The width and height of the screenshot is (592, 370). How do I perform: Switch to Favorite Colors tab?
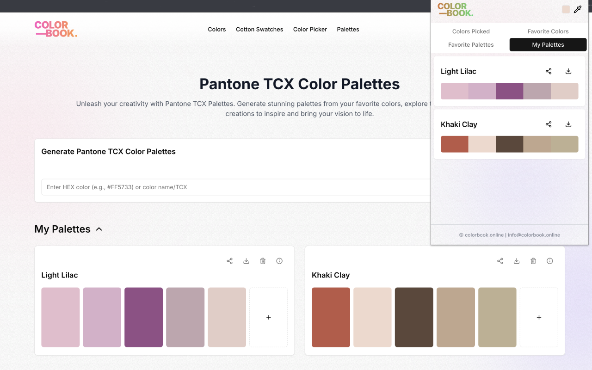(x=548, y=31)
